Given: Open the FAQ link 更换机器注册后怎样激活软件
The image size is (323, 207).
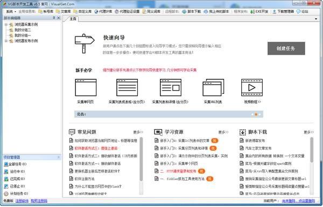Looking at the screenshot, I should [97, 171].
